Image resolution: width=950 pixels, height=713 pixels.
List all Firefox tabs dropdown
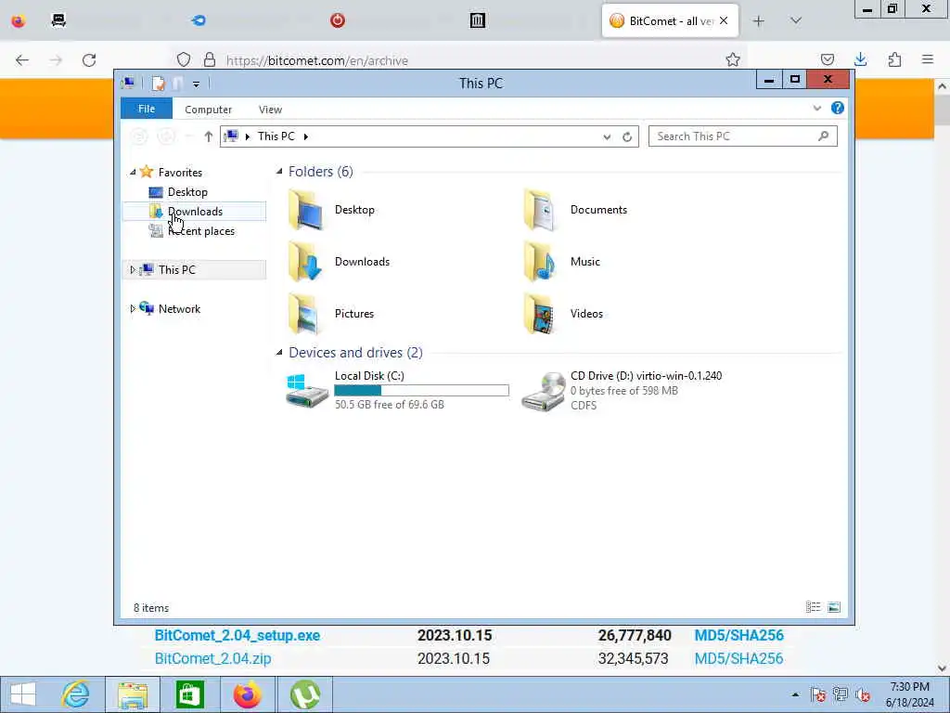click(x=796, y=21)
